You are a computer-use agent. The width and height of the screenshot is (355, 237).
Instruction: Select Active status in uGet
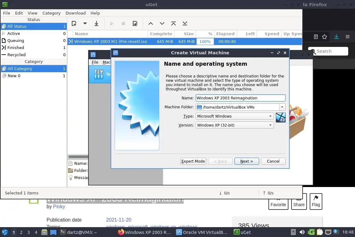[34, 33]
